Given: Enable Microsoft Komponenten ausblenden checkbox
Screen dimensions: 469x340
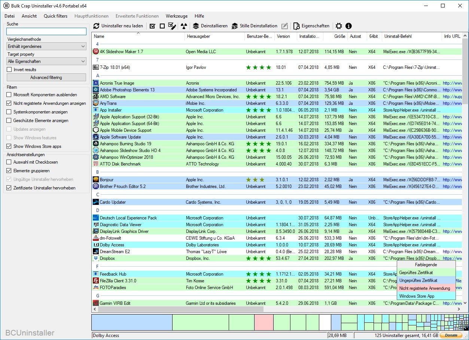Looking at the screenshot, I should tap(9, 95).
